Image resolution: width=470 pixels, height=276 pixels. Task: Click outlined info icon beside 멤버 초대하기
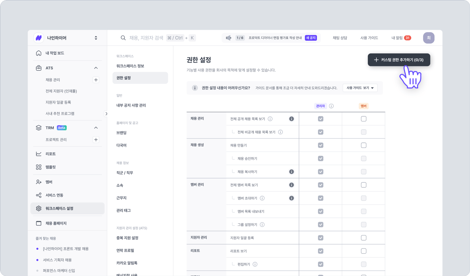tap(262, 198)
